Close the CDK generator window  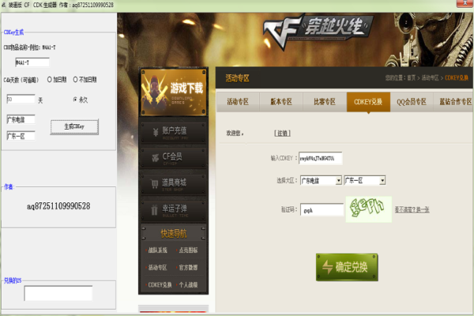pyautogui.click(x=465, y=3)
